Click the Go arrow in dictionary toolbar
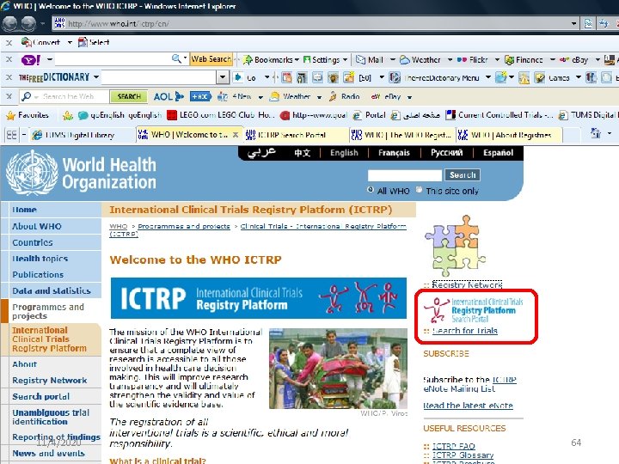Image resolution: width=619 pixels, height=464 pixels. (238, 77)
